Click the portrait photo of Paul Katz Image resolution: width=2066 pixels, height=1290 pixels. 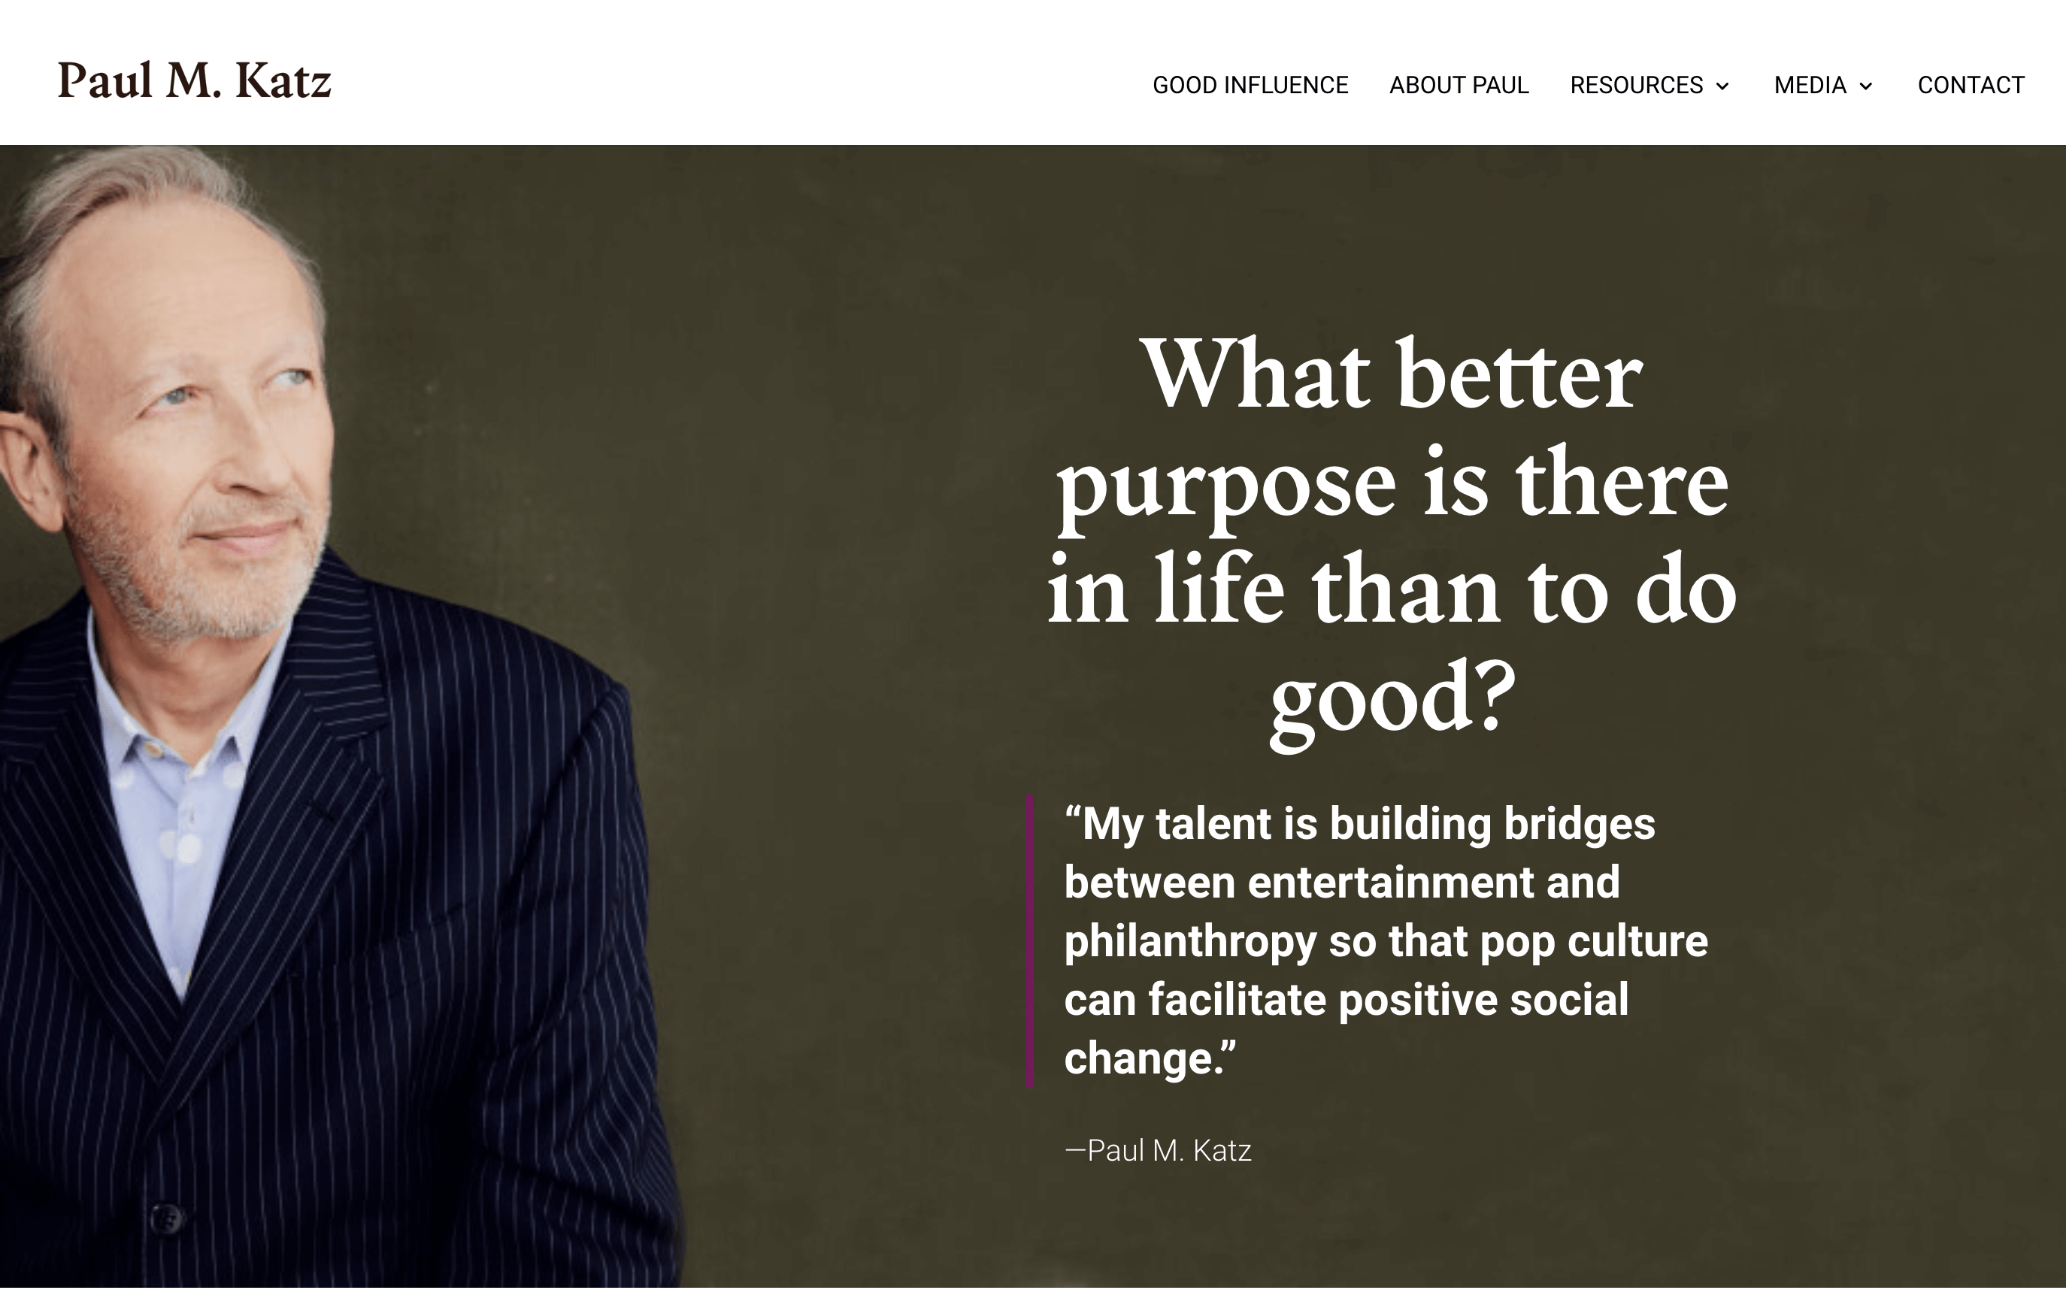pos(256,597)
